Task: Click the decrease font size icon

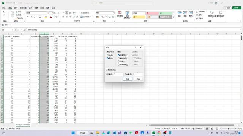Action: pos(58,13)
